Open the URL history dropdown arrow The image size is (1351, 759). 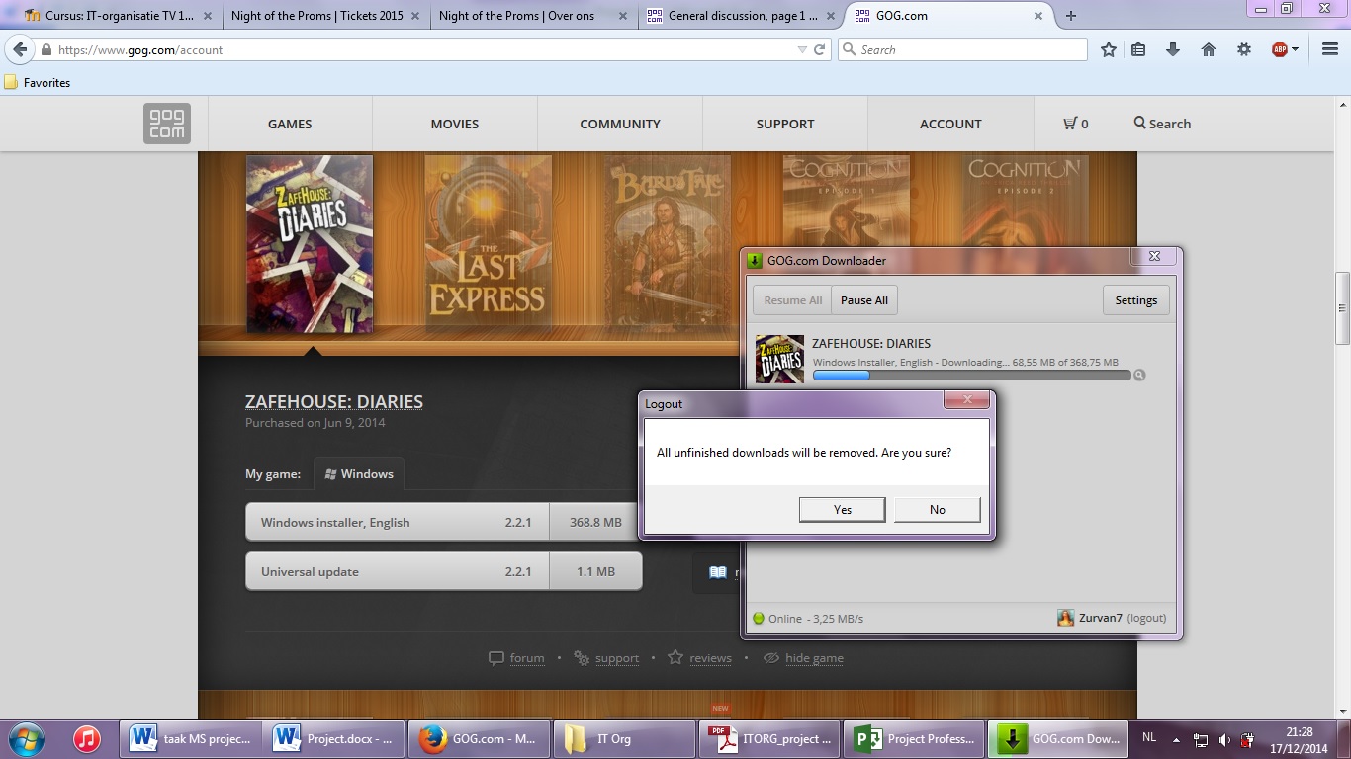coord(802,49)
